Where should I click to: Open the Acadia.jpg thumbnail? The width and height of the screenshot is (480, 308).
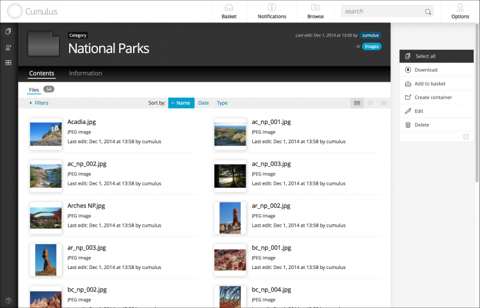[x=46, y=134]
